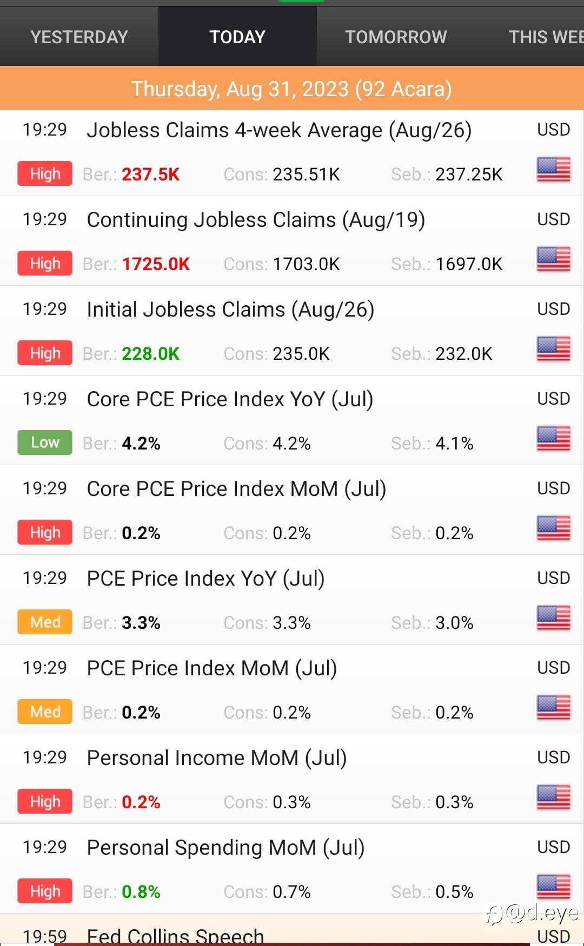Screen dimensions: 584x946
Task: Click US flag for Core PCE MoM
Action: [553, 528]
